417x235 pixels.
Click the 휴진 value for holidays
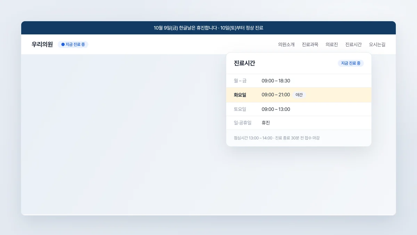pos(266,123)
